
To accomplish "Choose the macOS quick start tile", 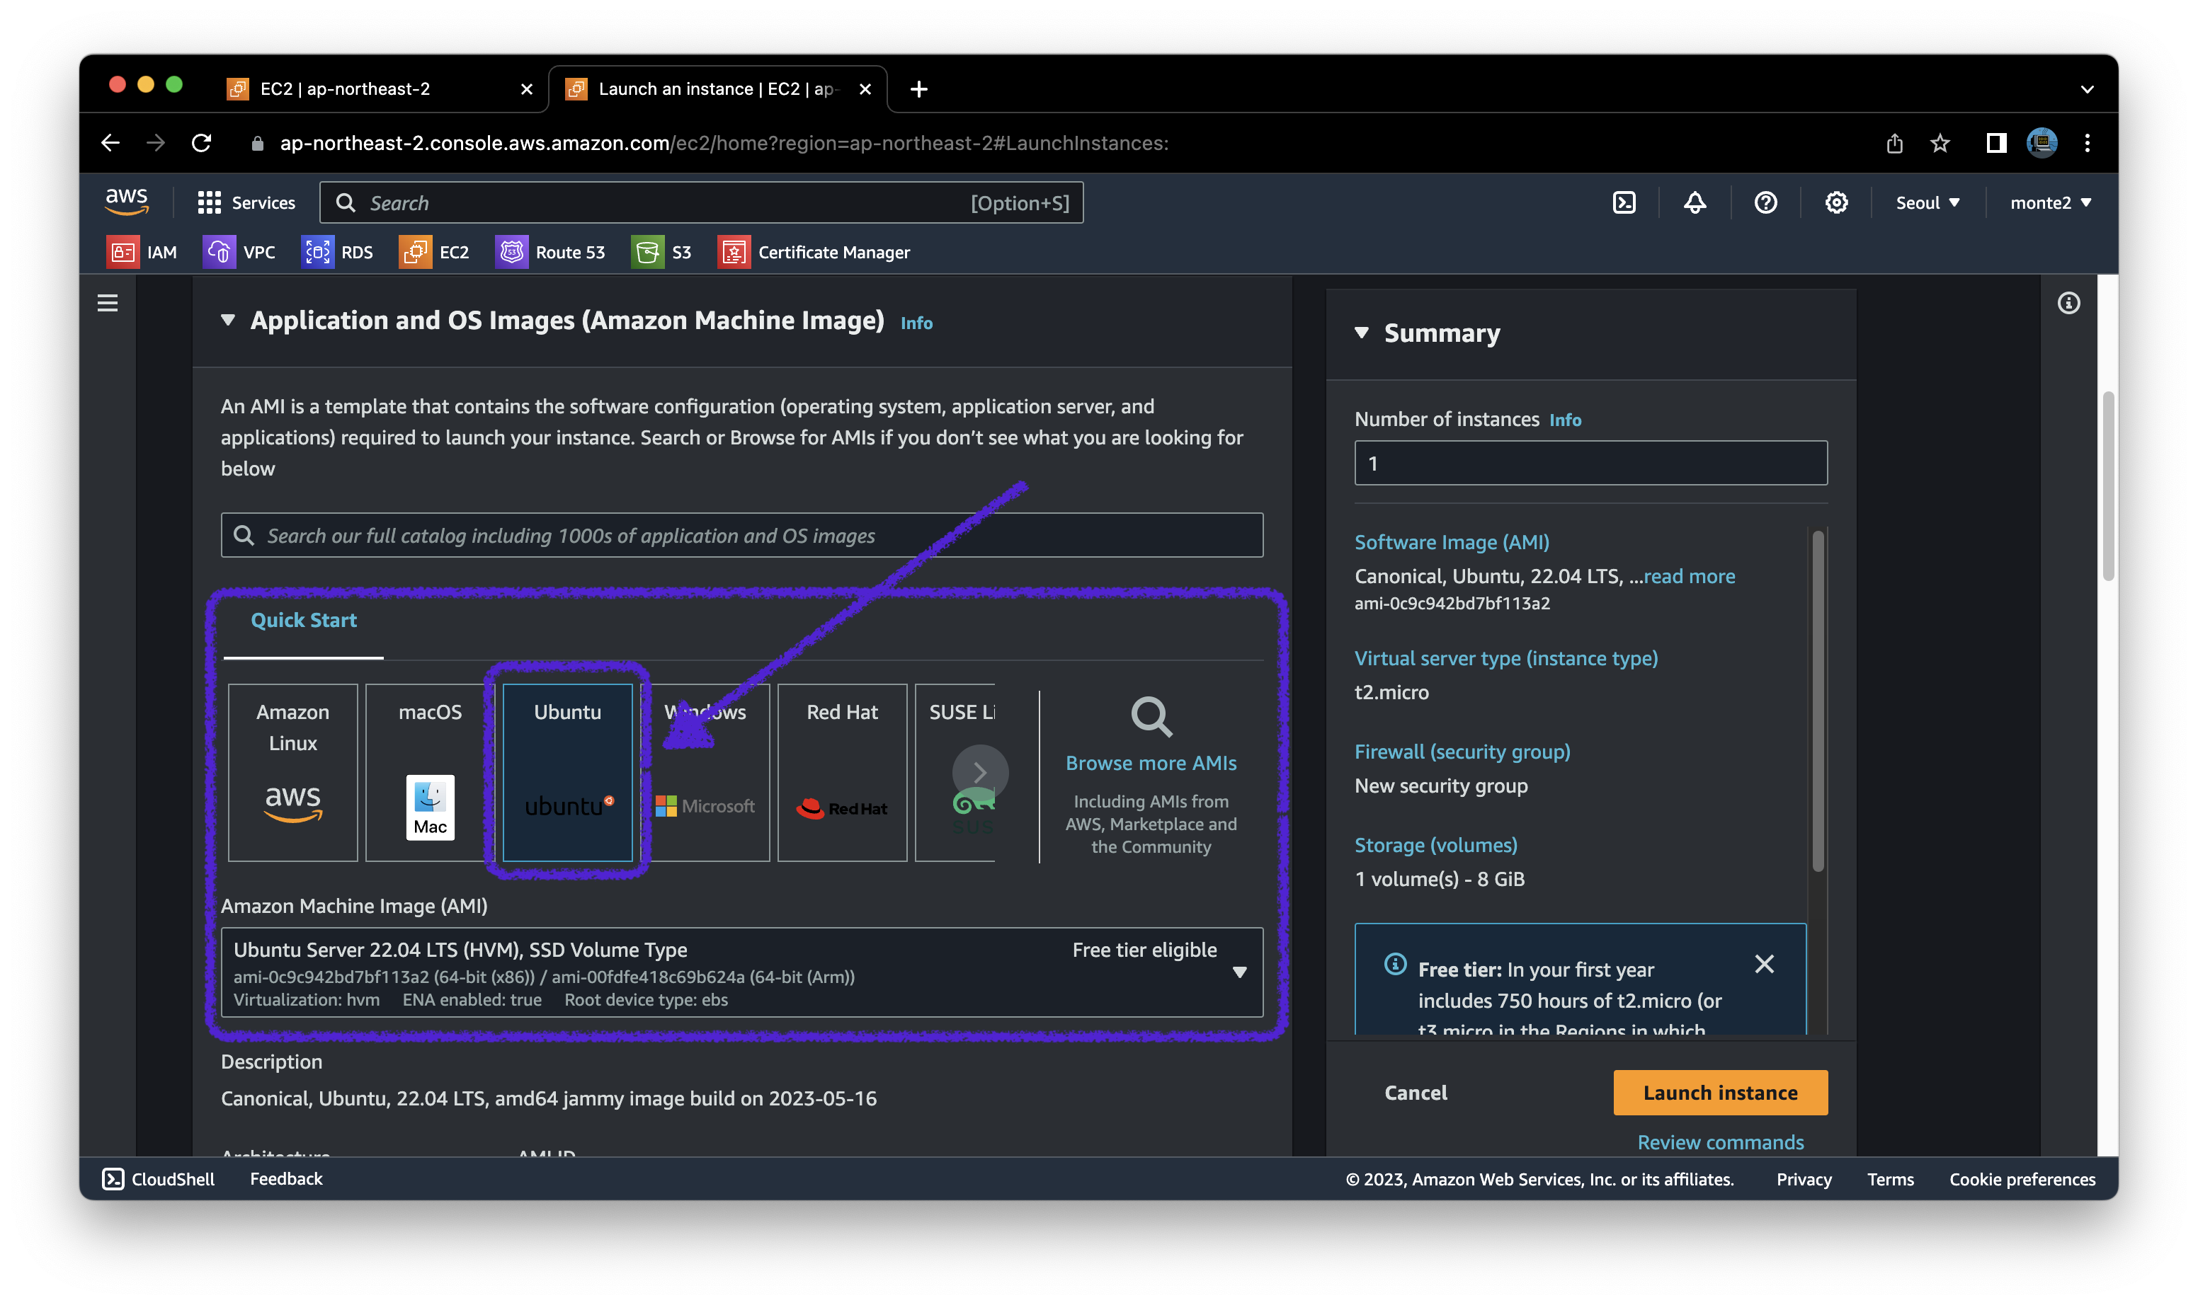I will (x=429, y=772).
